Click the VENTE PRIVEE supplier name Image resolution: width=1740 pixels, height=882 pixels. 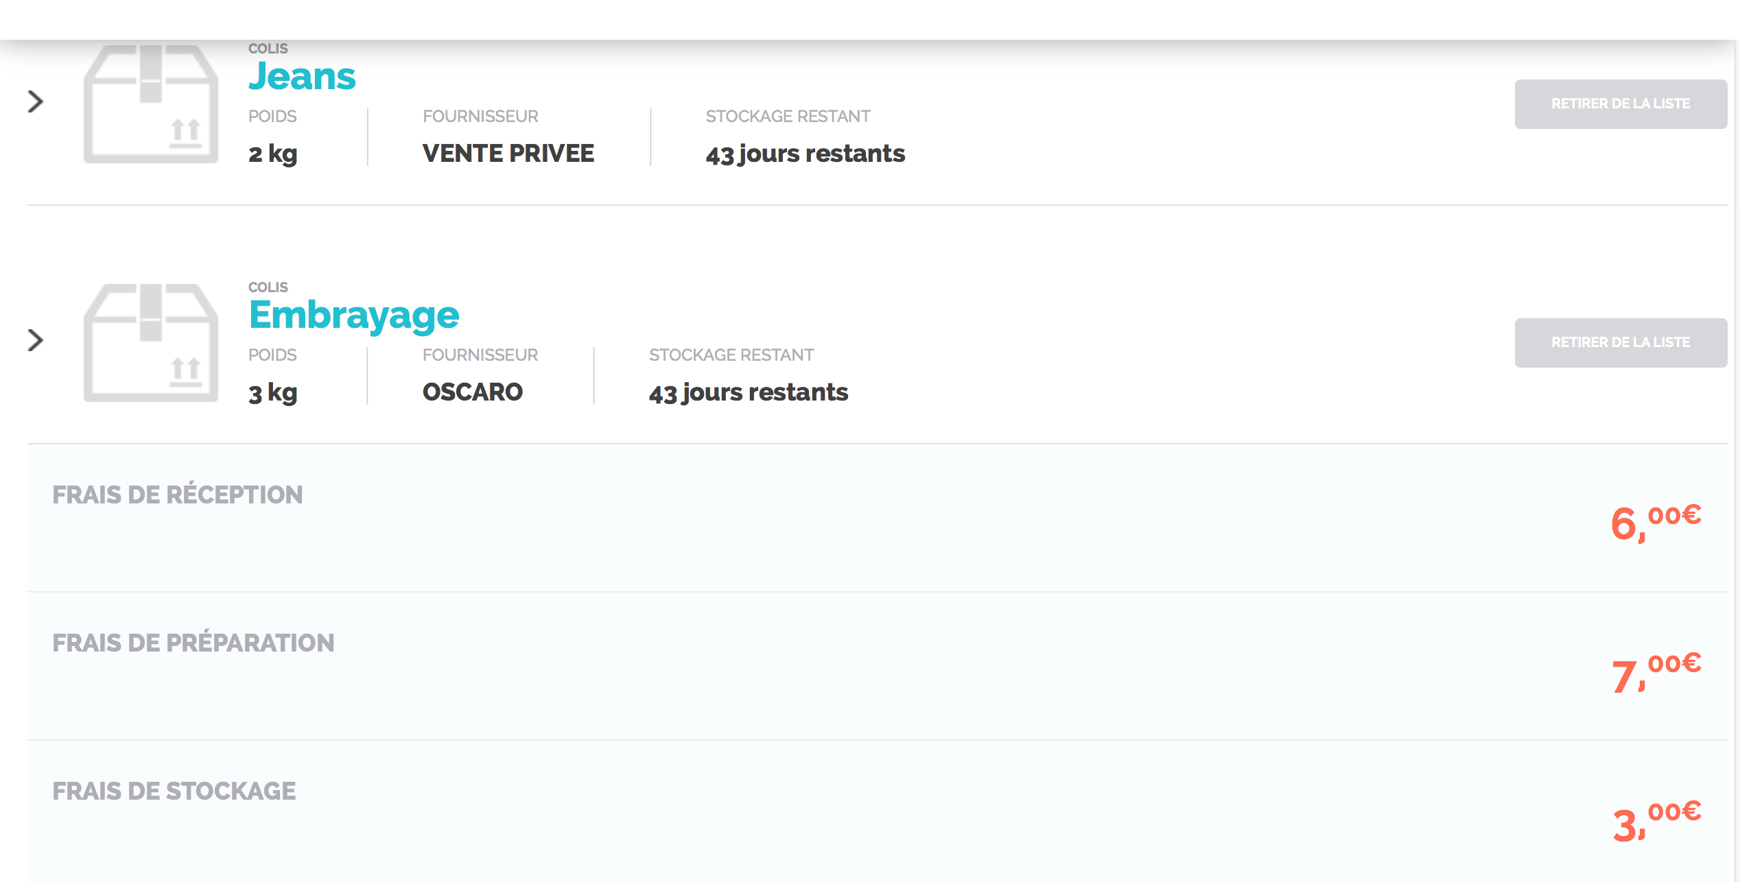point(508,154)
